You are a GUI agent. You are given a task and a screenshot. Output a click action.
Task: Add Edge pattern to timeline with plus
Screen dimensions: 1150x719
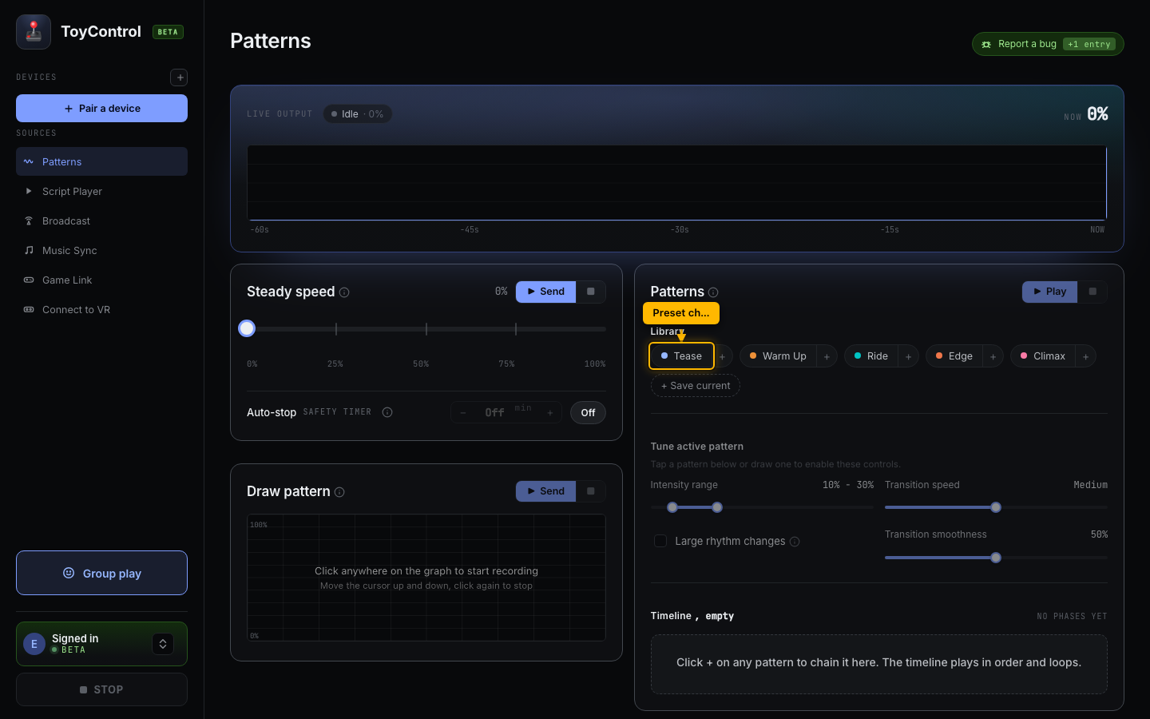coord(993,356)
